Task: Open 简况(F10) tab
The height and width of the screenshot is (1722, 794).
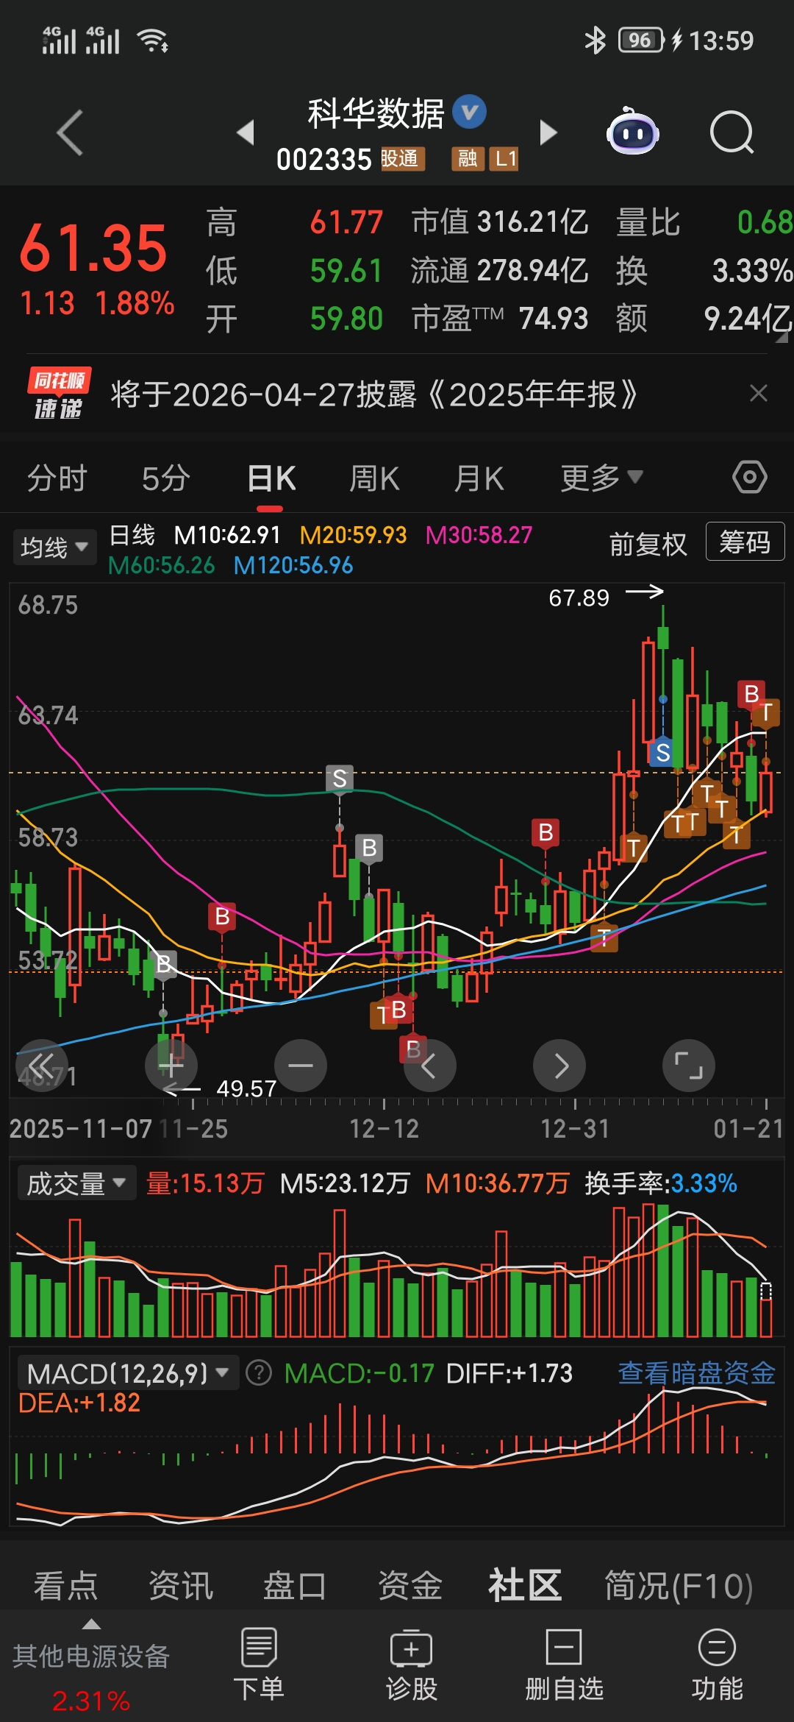Action: (x=679, y=1586)
